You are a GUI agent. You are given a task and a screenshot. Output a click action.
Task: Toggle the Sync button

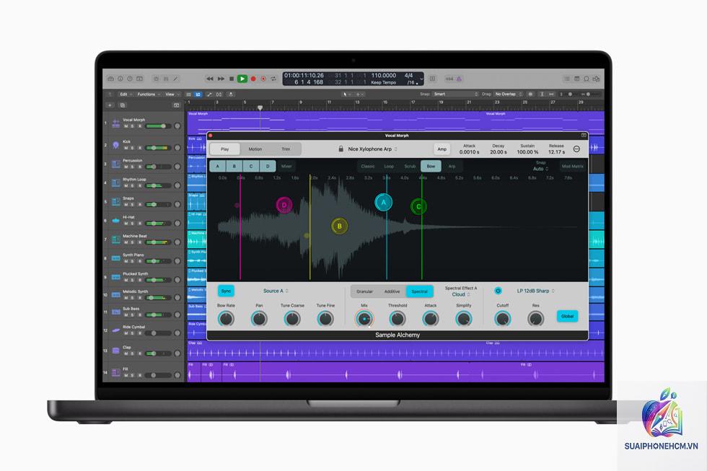pos(226,291)
